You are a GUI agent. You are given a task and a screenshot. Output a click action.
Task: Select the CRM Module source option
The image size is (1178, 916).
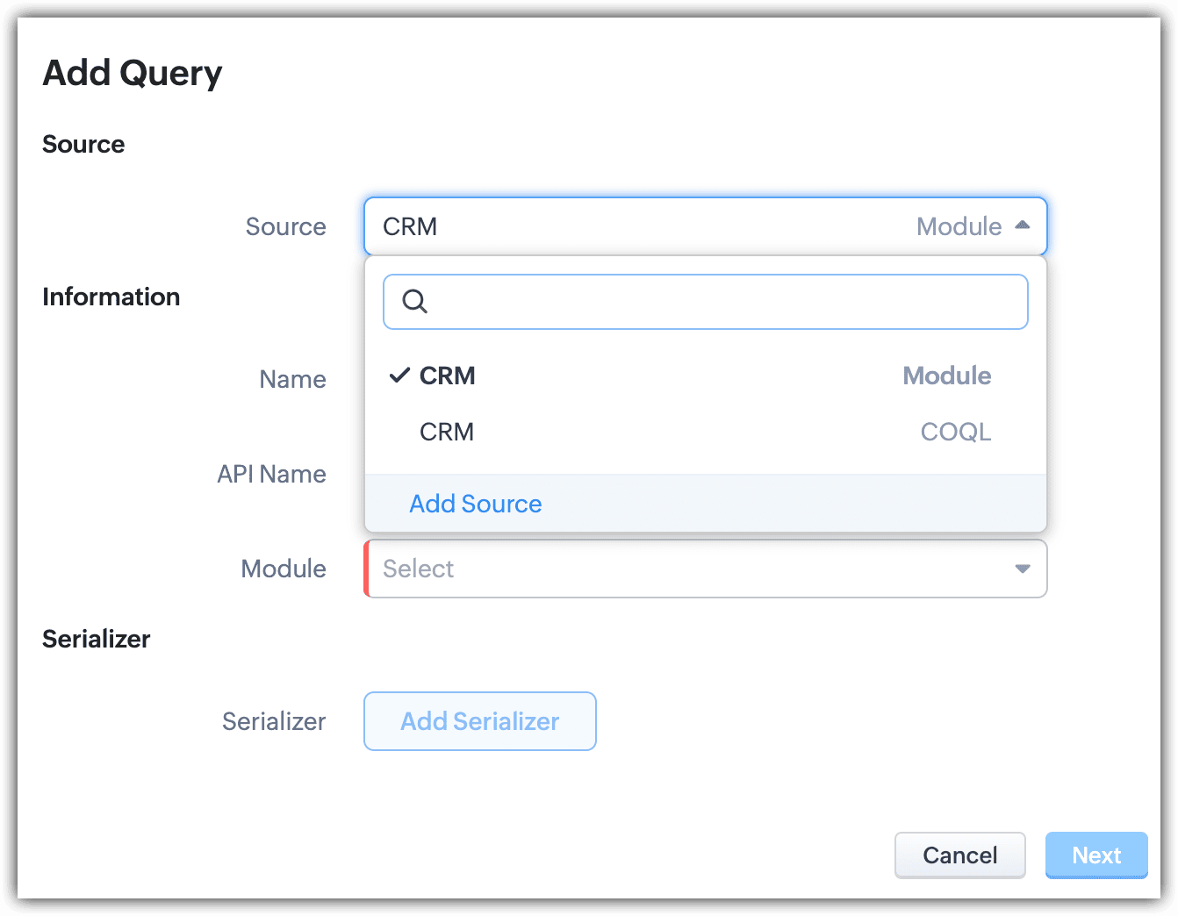click(x=448, y=376)
